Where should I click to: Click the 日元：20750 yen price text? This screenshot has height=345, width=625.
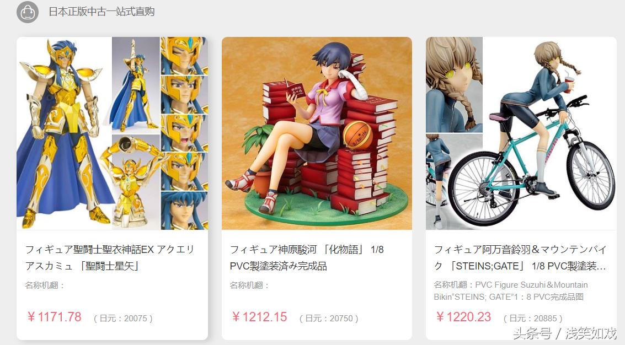click(x=329, y=319)
